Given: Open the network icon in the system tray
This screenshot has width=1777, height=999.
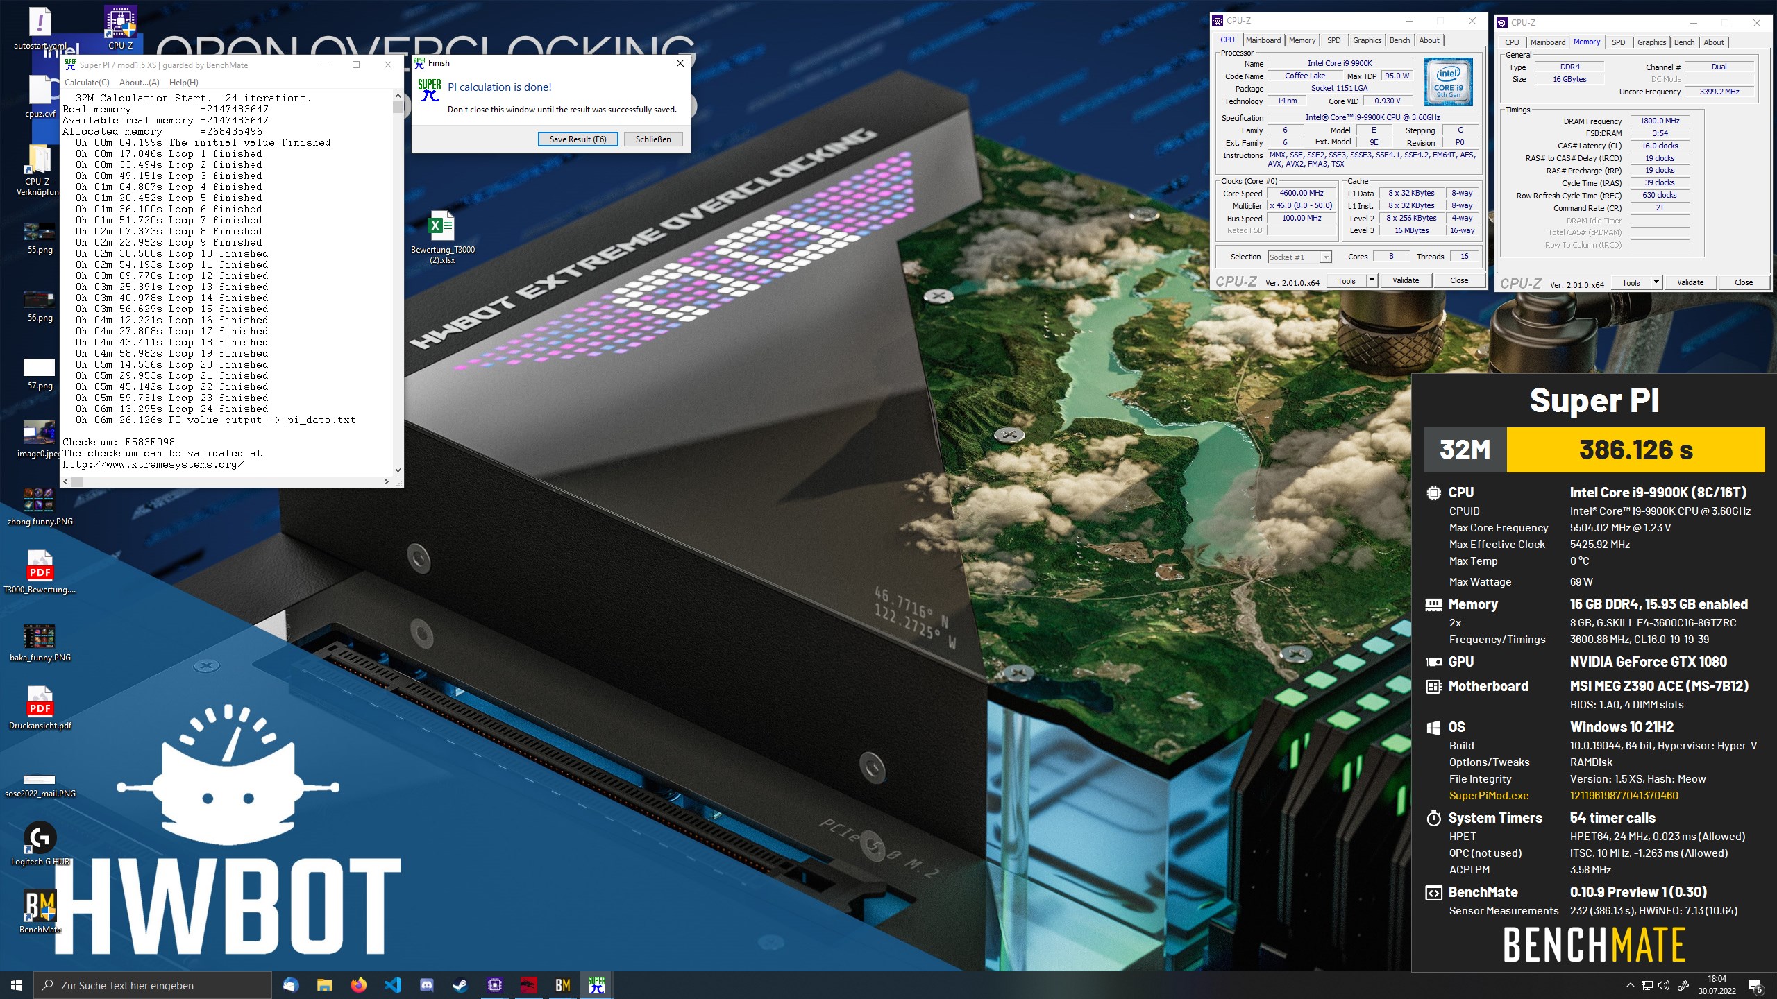Looking at the screenshot, I should [1647, 985].
